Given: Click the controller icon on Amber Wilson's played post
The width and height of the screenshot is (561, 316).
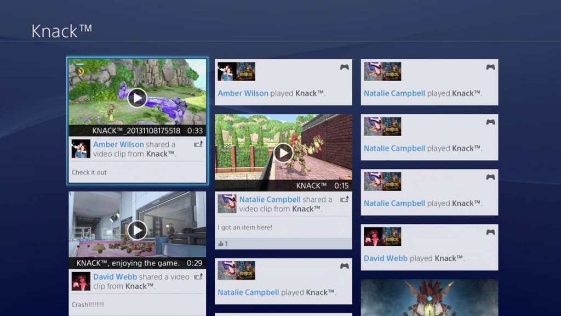Looking at the screenshot, I should tap(344, 66).
